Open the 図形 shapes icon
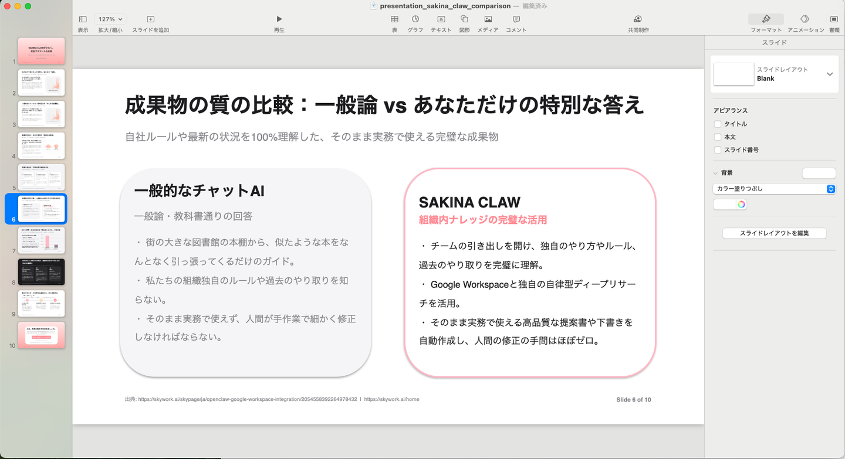 tap(464, 19)
